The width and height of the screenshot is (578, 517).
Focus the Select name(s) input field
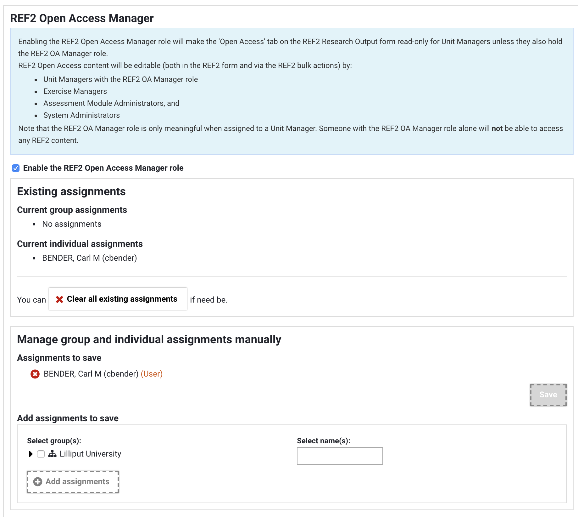coord(340,456)
